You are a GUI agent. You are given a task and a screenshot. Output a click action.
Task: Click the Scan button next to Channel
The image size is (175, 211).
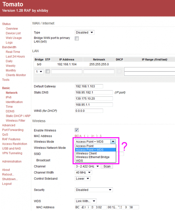pos(107,166)
